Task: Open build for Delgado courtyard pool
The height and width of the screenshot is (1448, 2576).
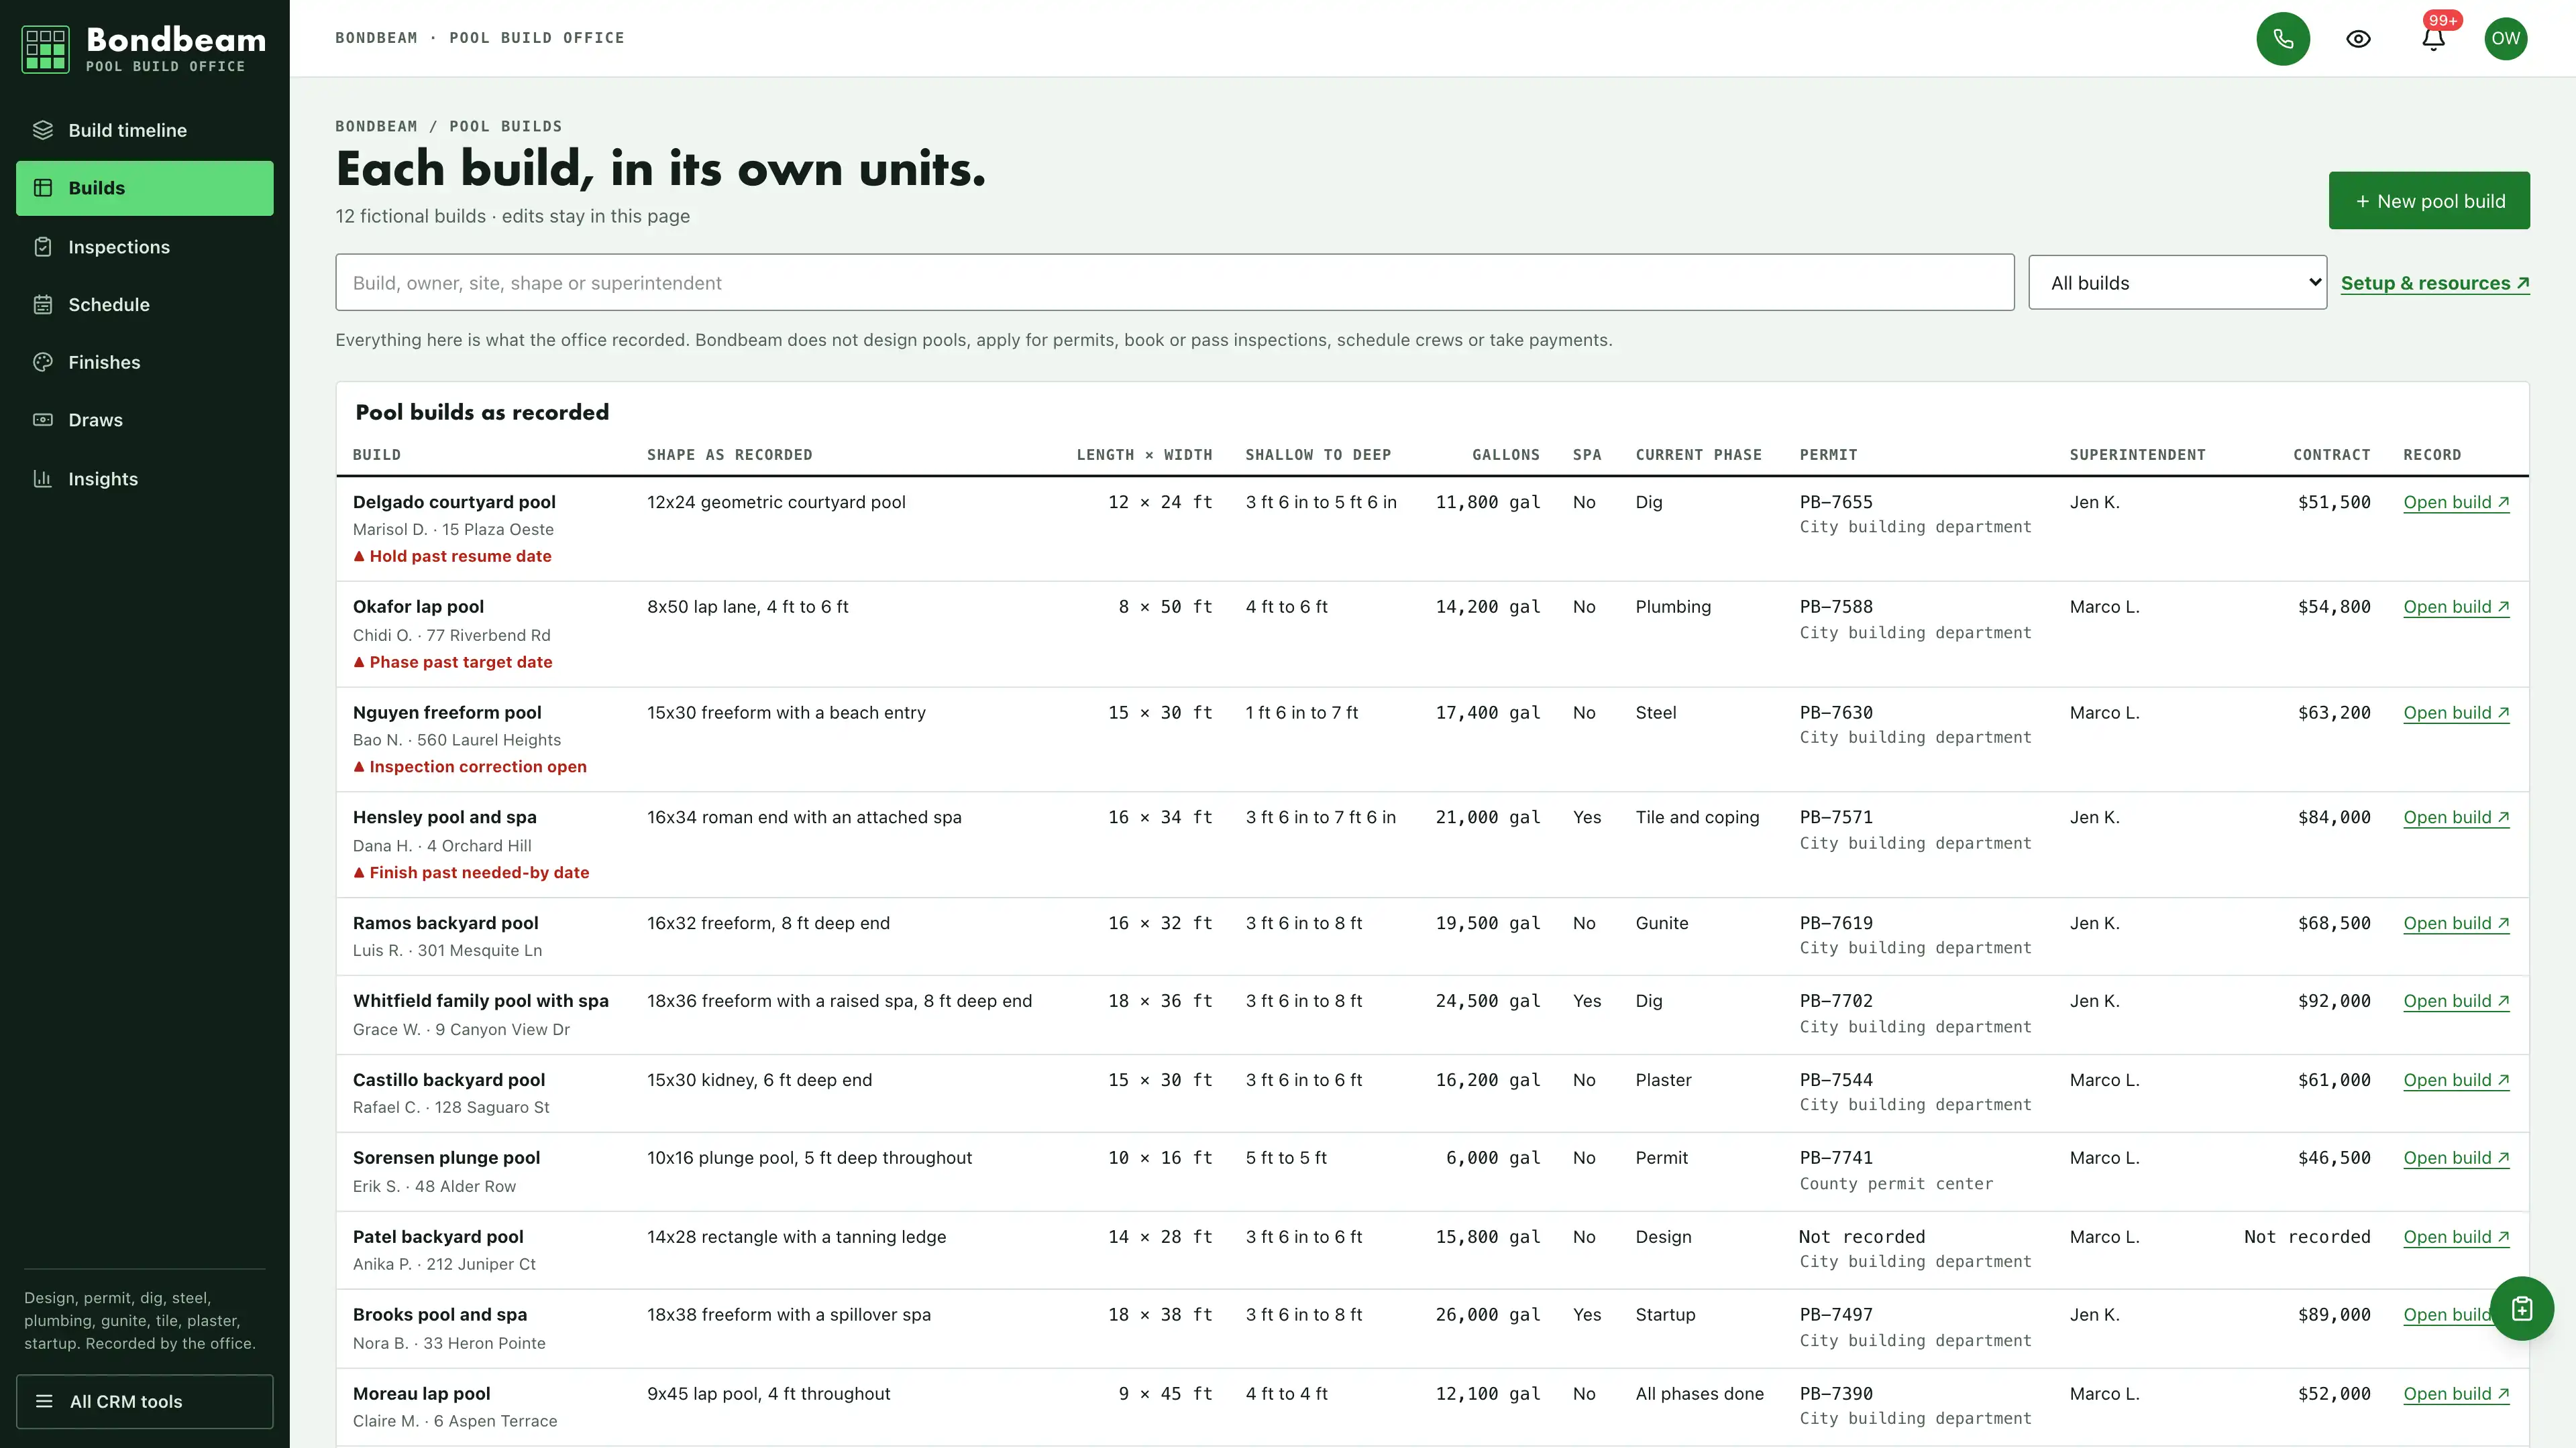Action: point(2456,503)
